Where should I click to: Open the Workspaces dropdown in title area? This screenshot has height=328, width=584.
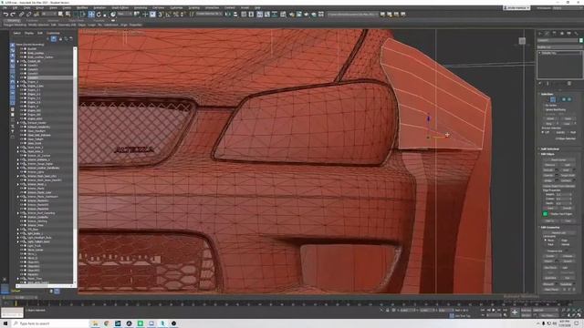(568, 8)
